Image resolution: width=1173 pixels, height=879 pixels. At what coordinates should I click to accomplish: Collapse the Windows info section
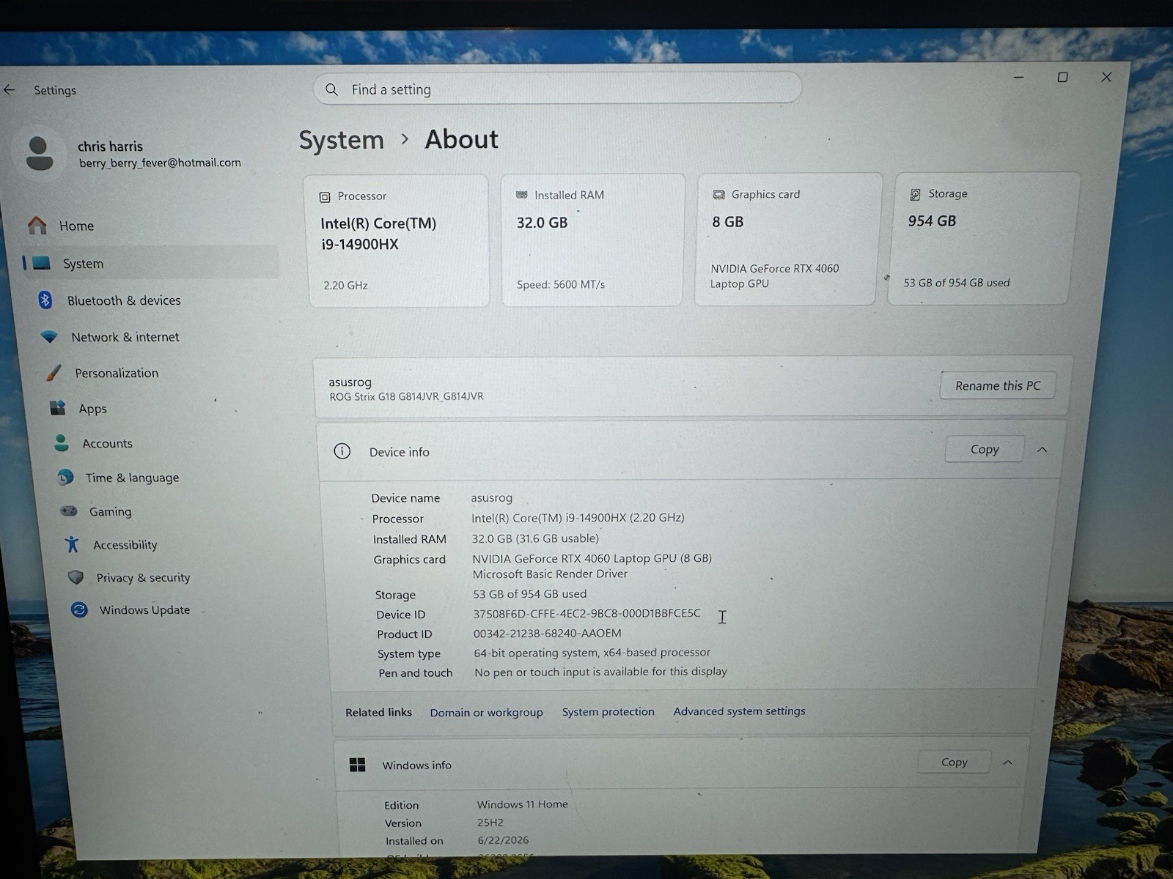(1008, 762)
